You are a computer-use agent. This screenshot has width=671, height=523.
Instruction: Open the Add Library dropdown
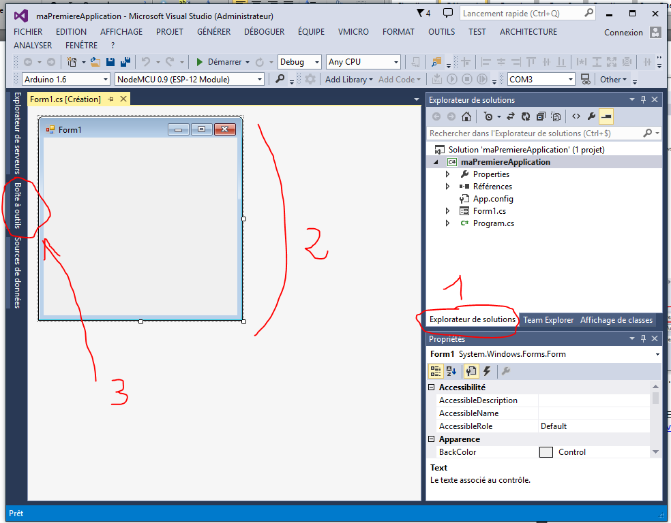click(348, 80)
